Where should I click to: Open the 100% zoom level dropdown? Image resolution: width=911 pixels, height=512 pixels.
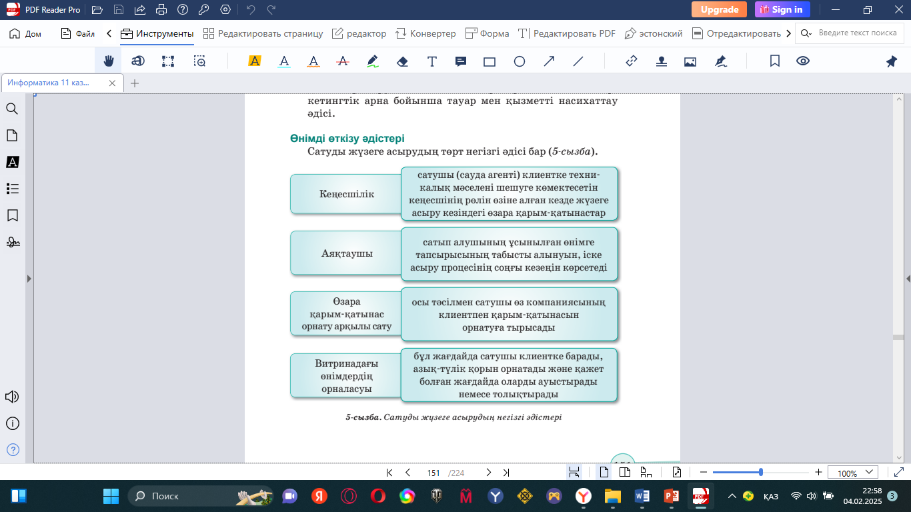[853, 473]
